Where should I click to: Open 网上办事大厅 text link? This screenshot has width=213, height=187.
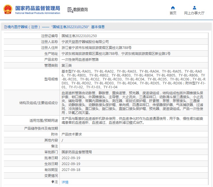[194, 13]
